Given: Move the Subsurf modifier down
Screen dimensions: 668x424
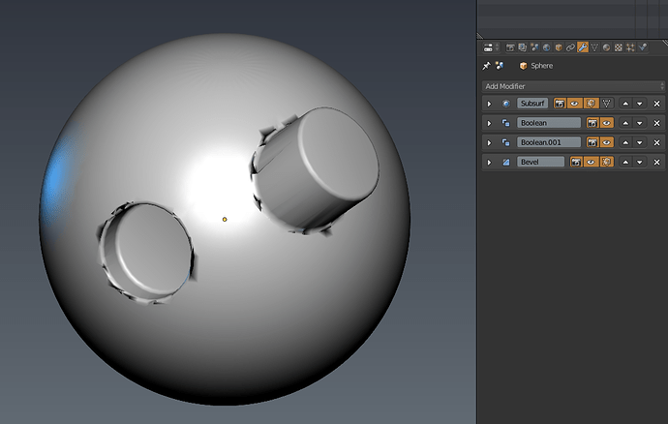Looking at the screenshot, I should (x=640, y=104).
